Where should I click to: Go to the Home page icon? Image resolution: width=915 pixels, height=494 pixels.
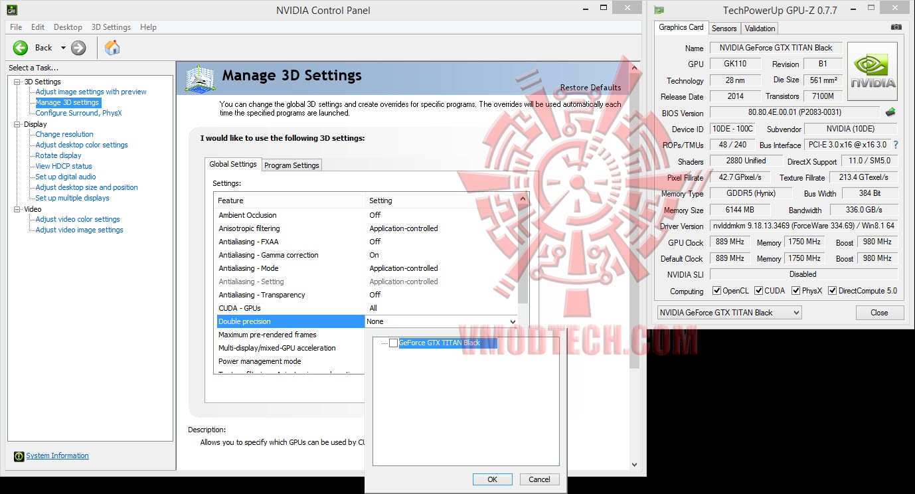pos(112,47)
